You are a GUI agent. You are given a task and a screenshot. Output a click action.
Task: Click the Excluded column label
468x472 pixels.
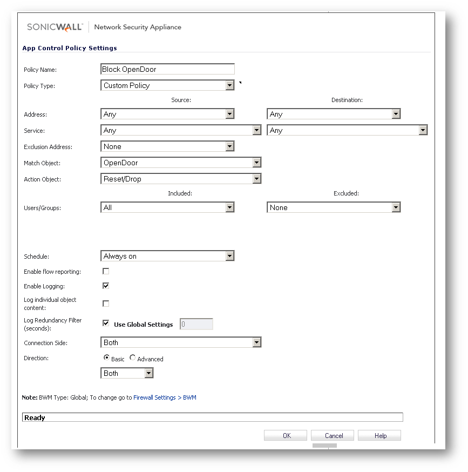click(346, 193)
